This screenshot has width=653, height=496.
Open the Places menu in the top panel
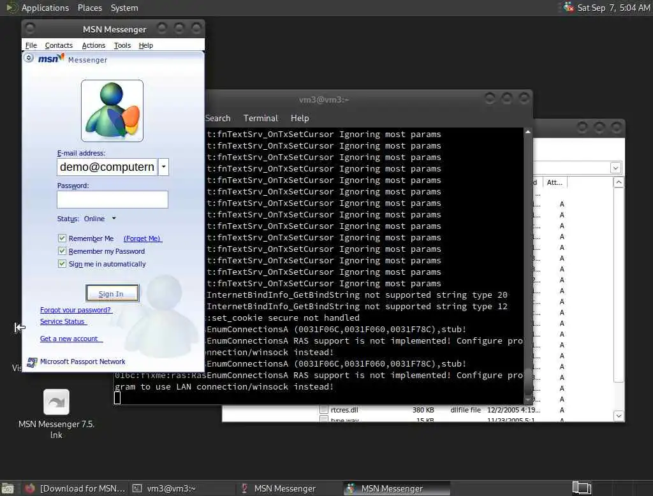pyautogui.click(x=90, y=8)
